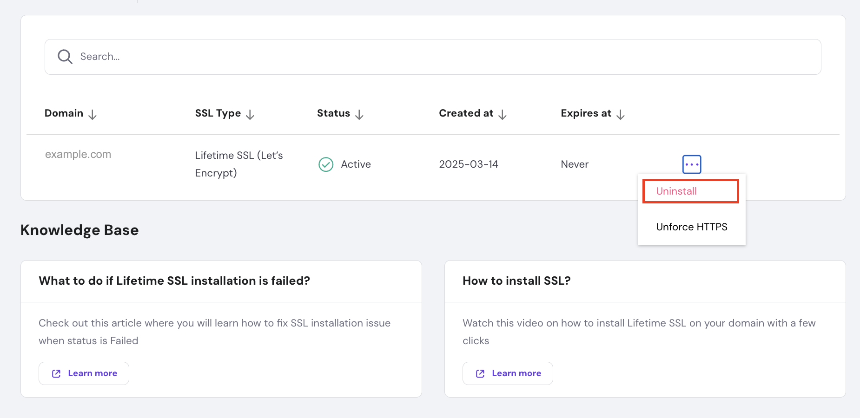860x418 pixels.
Task: Click the external link icon on the first Learn more button
Action: click(x=56, y=373)
